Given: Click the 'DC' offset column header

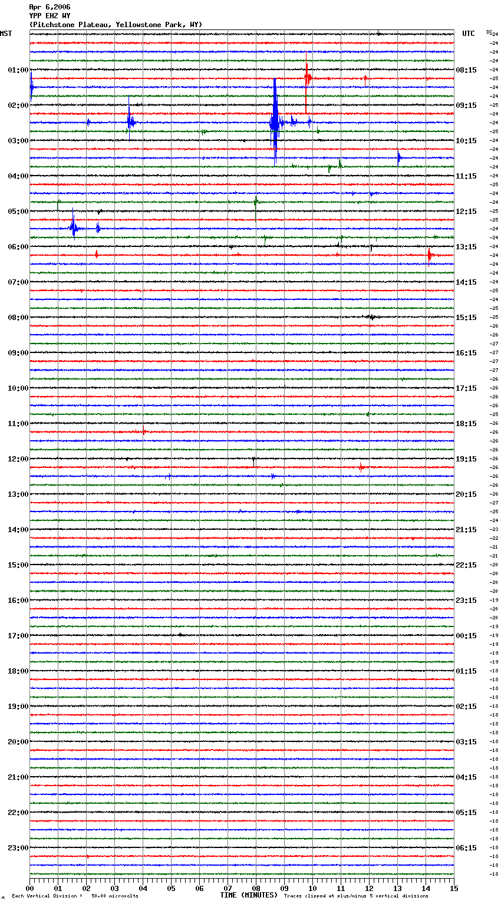Looking at the screenshot, I should pos(489,31).
